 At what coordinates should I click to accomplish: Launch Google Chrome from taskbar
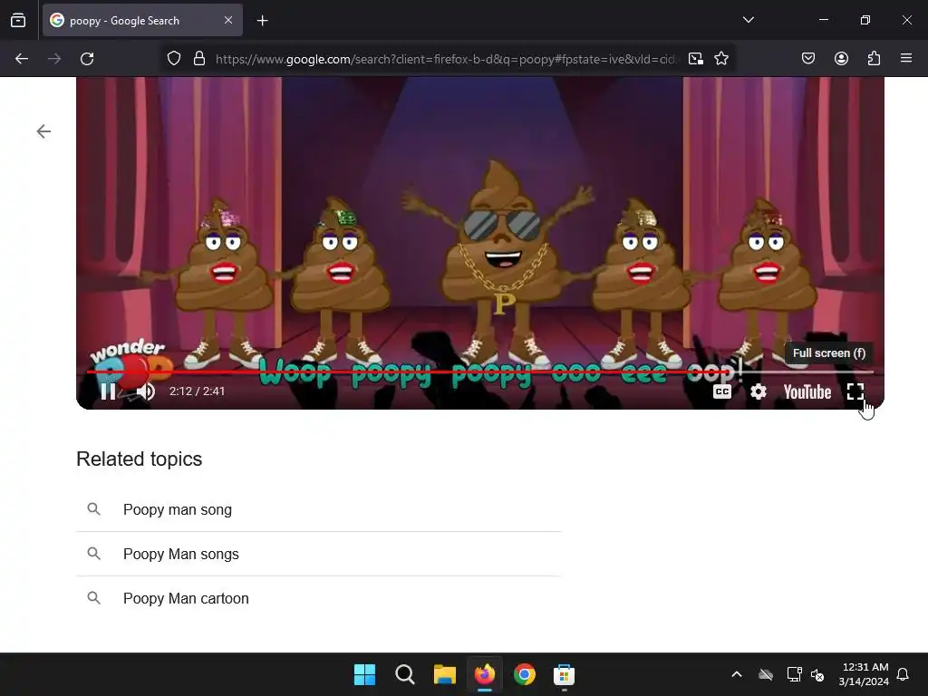point(525,674)
